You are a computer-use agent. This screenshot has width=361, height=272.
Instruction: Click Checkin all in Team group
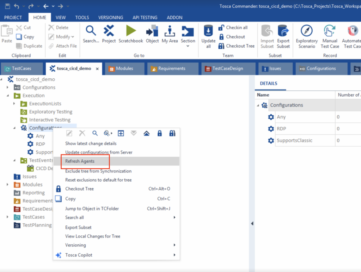pyautogui.click(x=233, y=28)
